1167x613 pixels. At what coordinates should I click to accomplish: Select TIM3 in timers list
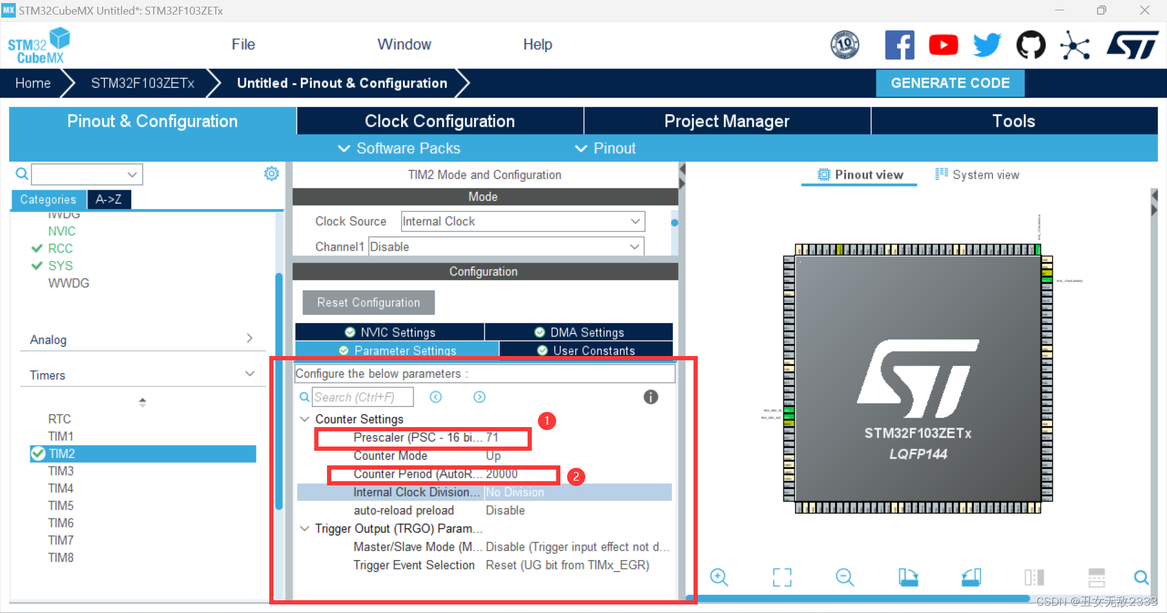point(61,471)
